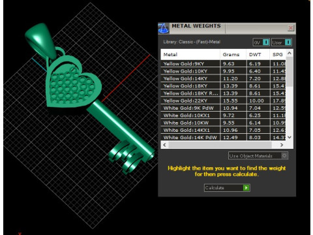Select the White Gold:10KX1 row

[x=224, y=116]
